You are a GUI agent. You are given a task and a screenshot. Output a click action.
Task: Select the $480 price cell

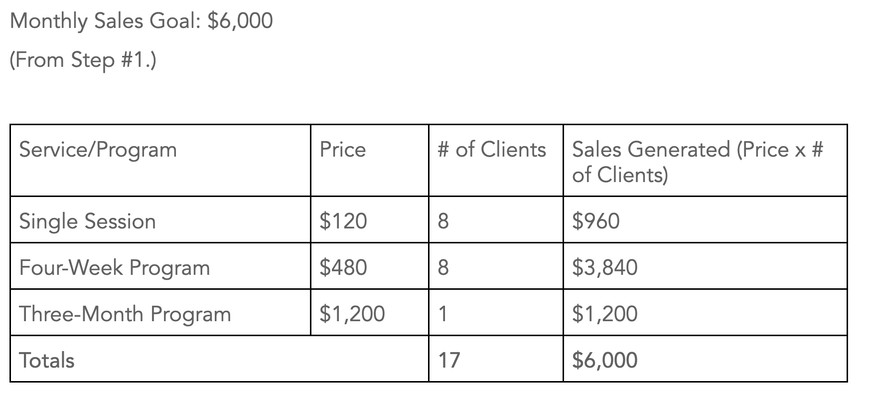point(369,266)
